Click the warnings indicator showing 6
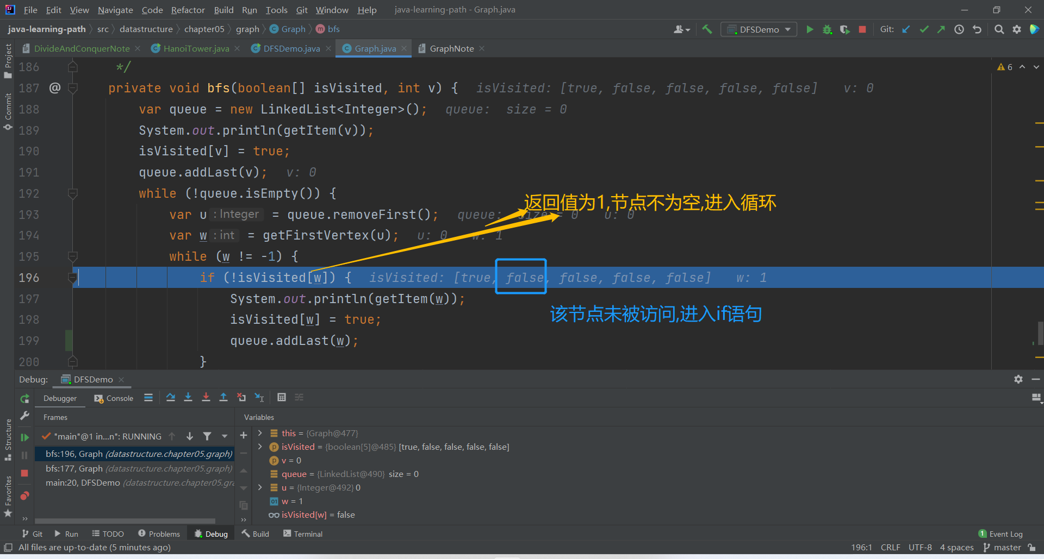 (1005, 67)
